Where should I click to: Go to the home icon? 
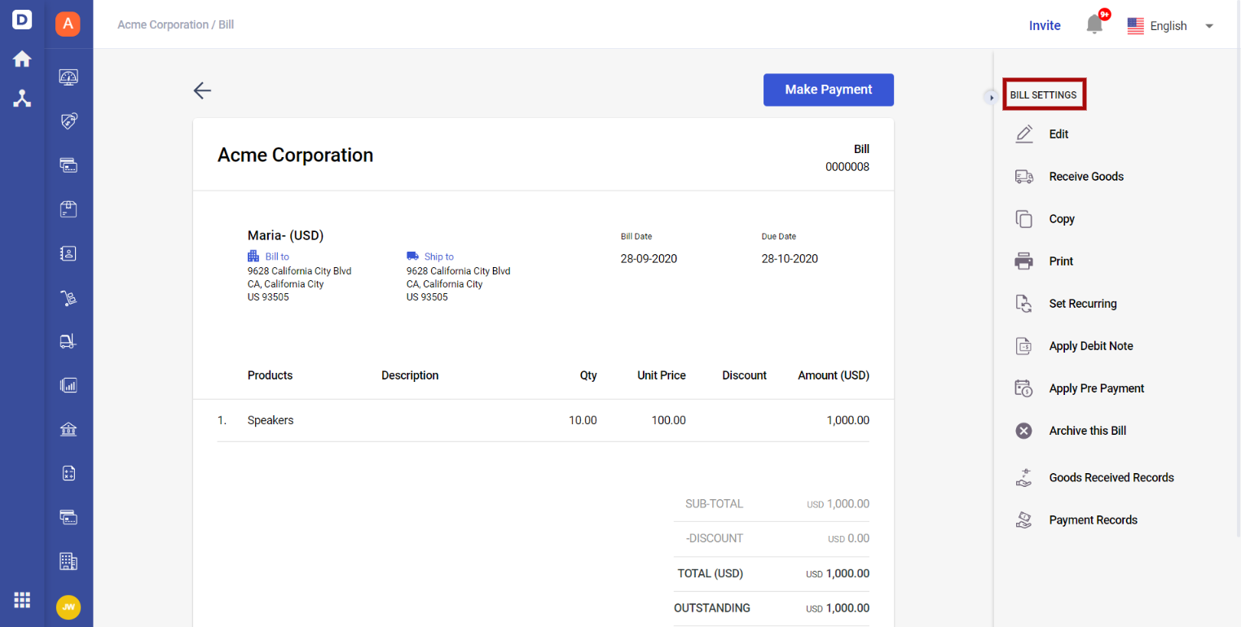pyautogui.click(x=22, y=59)
